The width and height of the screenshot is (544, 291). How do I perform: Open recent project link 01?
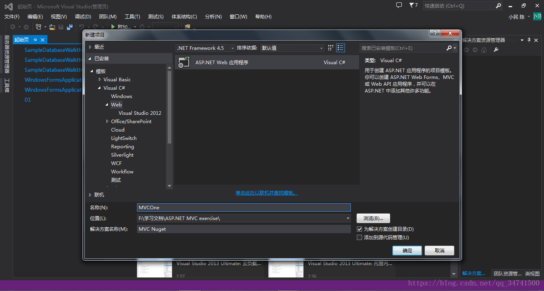click(27, 100)
